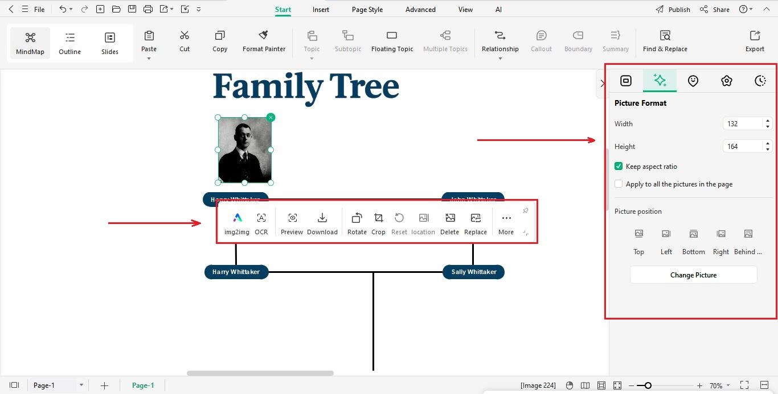Click the Publish button
778x394 pixels.
click(673, 10)
